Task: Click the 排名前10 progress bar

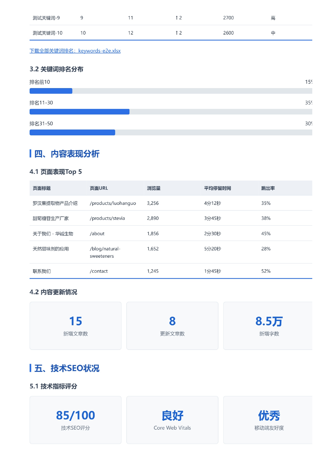Action: click(x=171, y=91)
